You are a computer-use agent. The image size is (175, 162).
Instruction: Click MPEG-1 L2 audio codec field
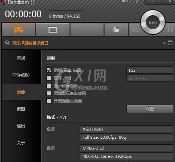tap(126, 148)
